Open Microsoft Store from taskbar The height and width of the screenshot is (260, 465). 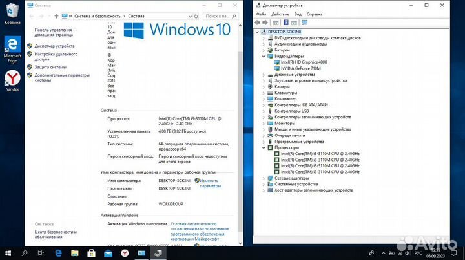tap(91, 253)
